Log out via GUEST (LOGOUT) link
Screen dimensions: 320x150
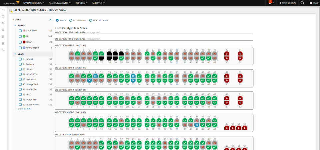click(287, 3)
